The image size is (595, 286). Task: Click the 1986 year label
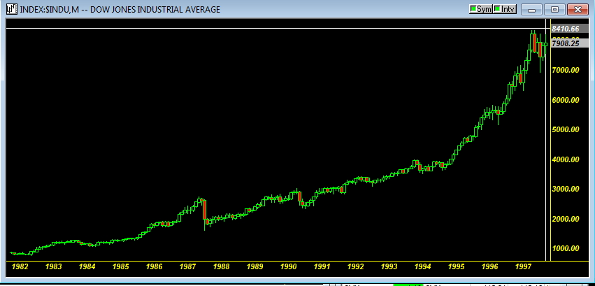pos(154,266)
